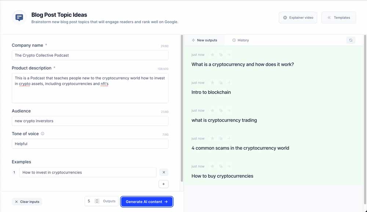Open the Templates panel

tap(339, 18)
